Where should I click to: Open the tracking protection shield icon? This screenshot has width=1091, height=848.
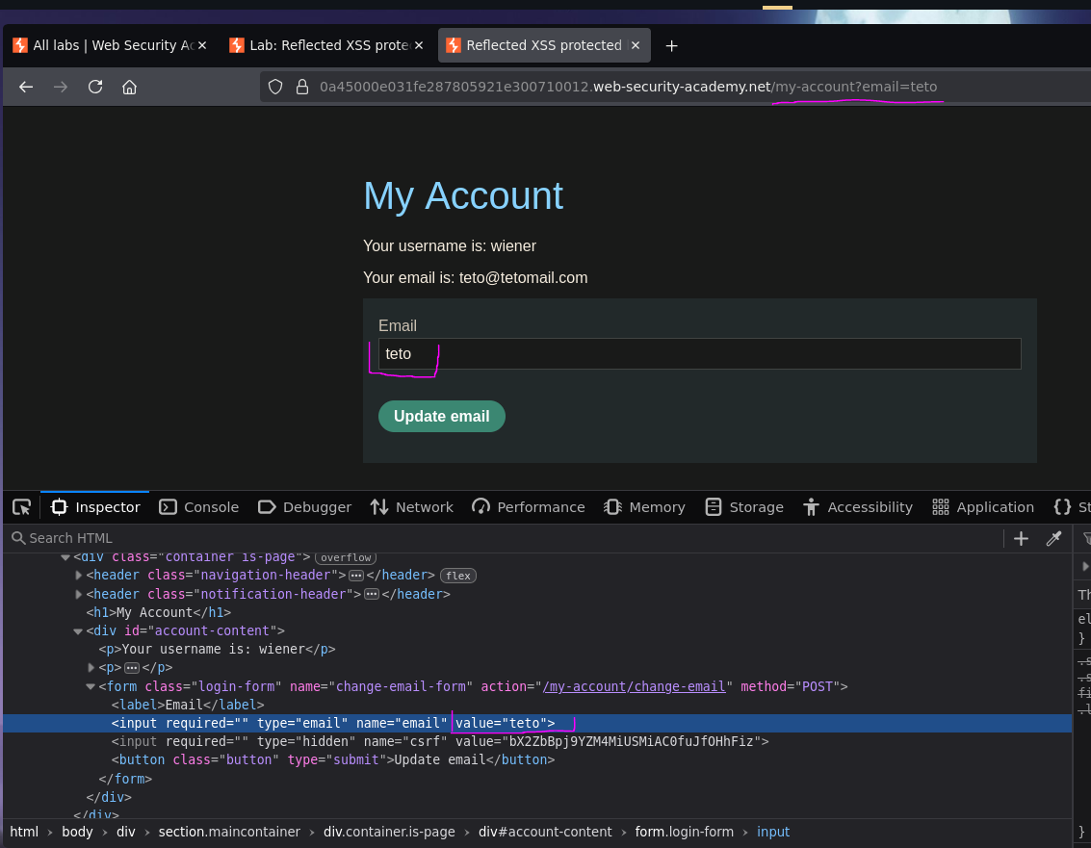click(275, 87)
